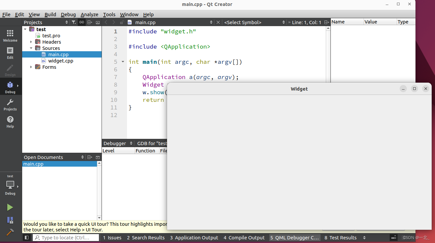Open Help mode in the sidebar
Screen dimensions: 435x243
(x=10, y=122)
